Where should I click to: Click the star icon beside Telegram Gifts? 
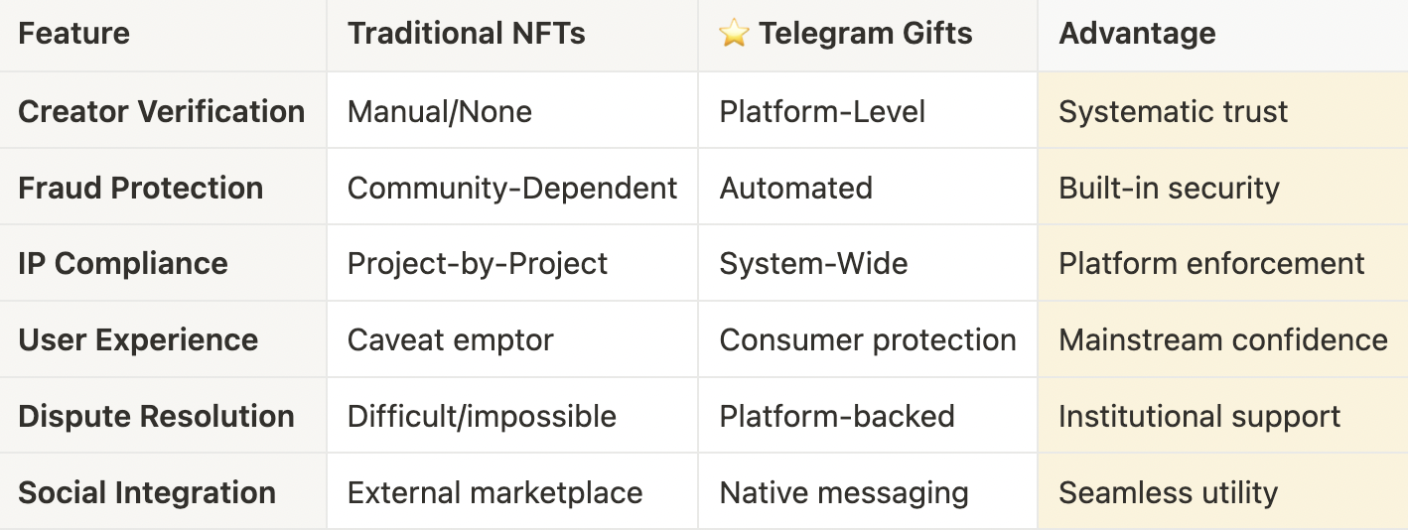[x=734, y=34]
